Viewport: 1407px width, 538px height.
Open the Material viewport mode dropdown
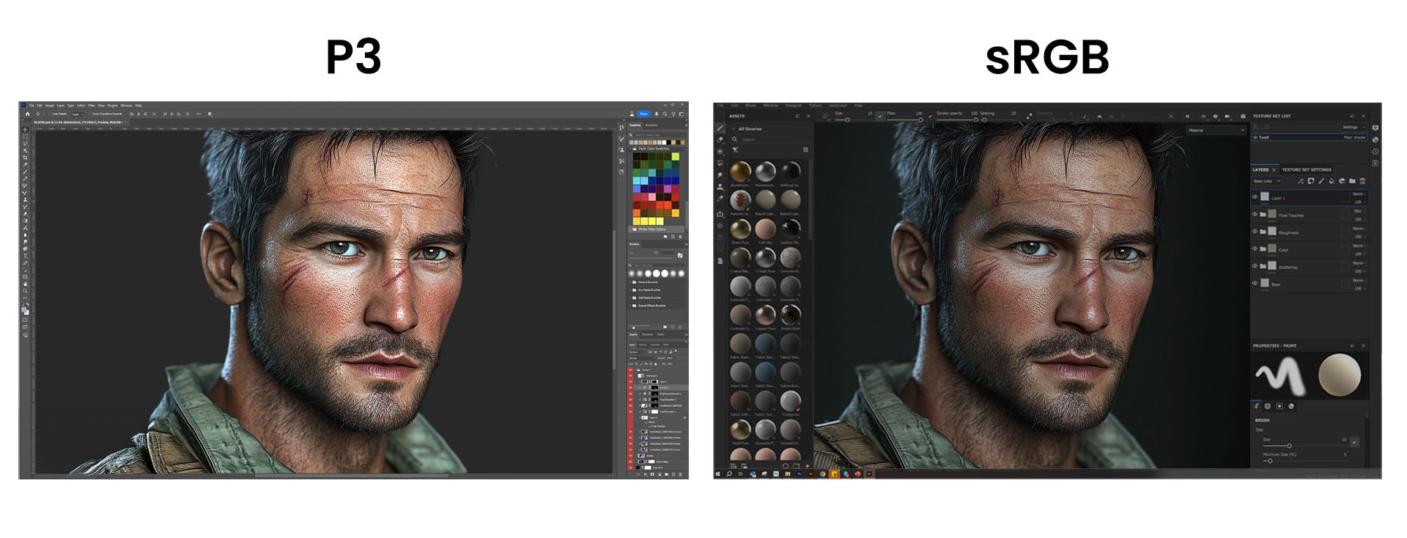pyautogui.click(x=1217, y=130)
